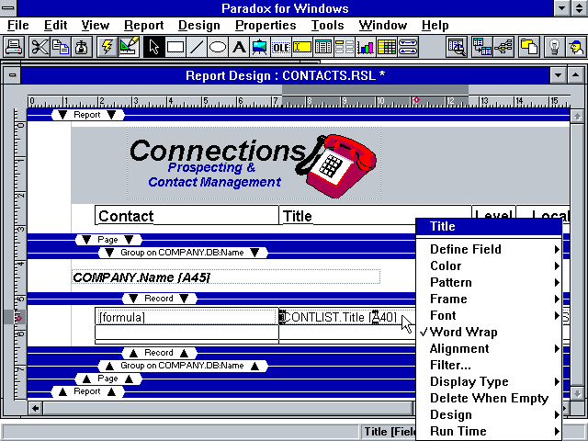Expand the Frame submenu

488,299
